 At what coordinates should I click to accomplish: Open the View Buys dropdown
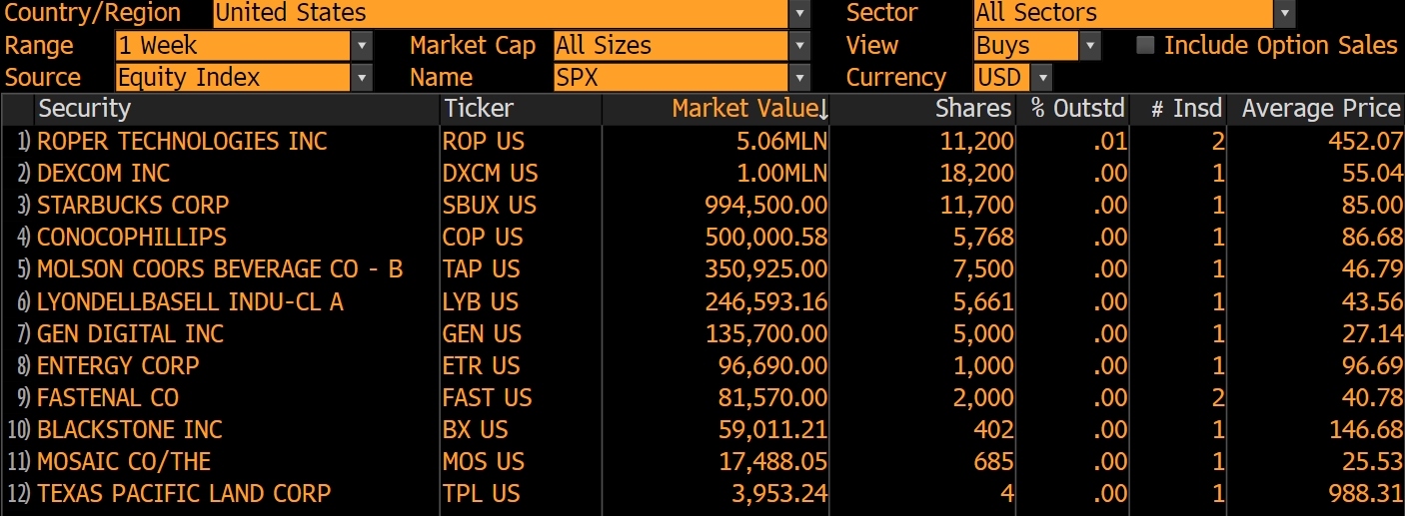point(1089,46)
